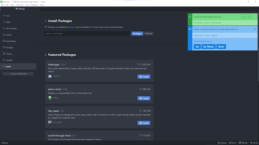The height and width of the screenshot is (145, 259).
Task: Install the Hydrogen package
Action: (144, 77)
